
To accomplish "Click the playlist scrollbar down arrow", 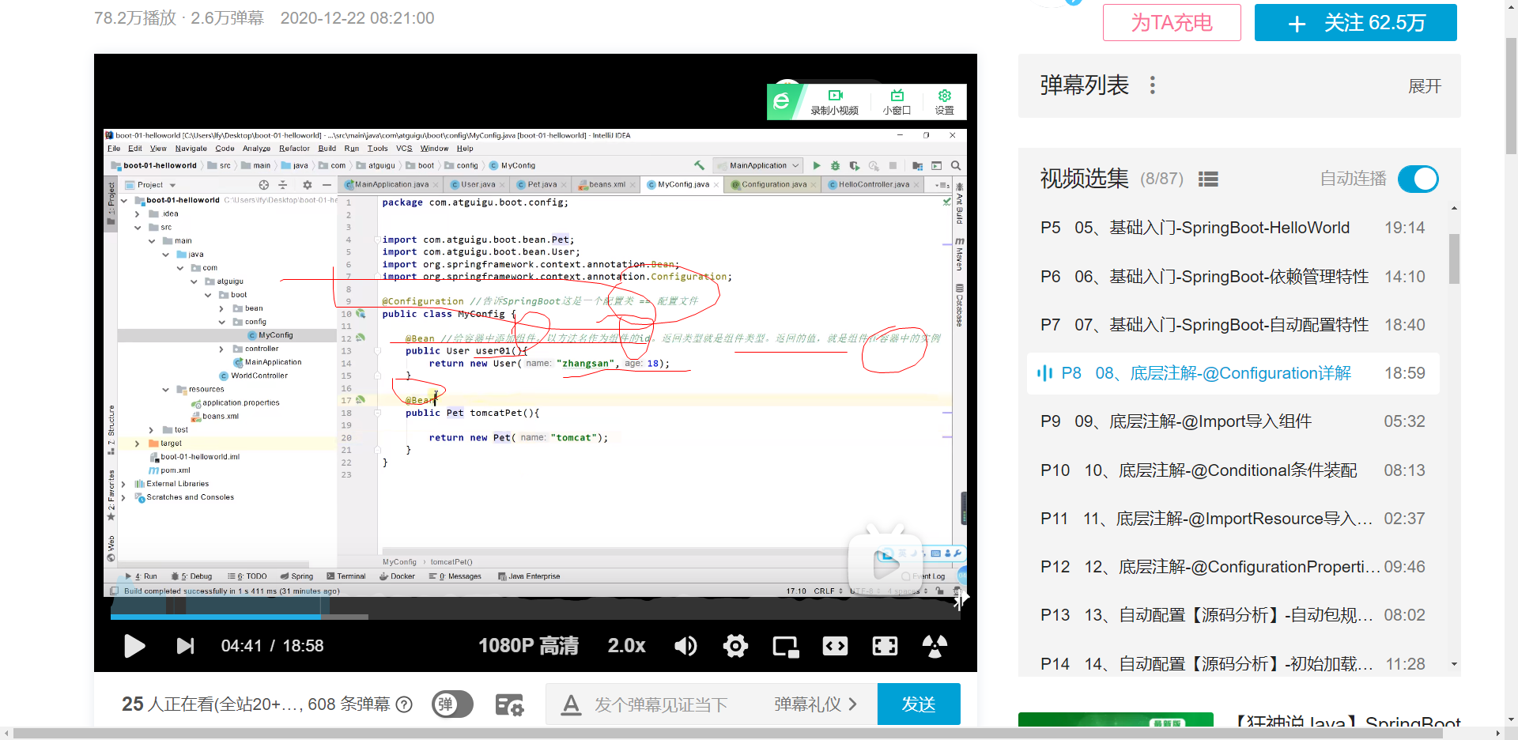I will pos(1454,664).
